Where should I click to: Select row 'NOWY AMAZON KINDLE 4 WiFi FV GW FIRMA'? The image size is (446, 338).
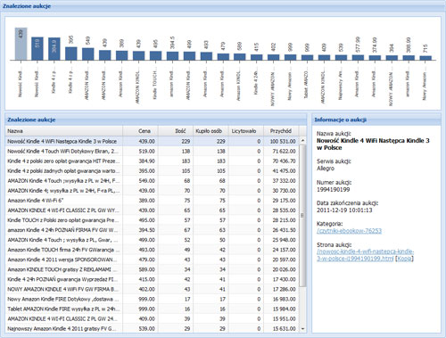coord(152,289)
